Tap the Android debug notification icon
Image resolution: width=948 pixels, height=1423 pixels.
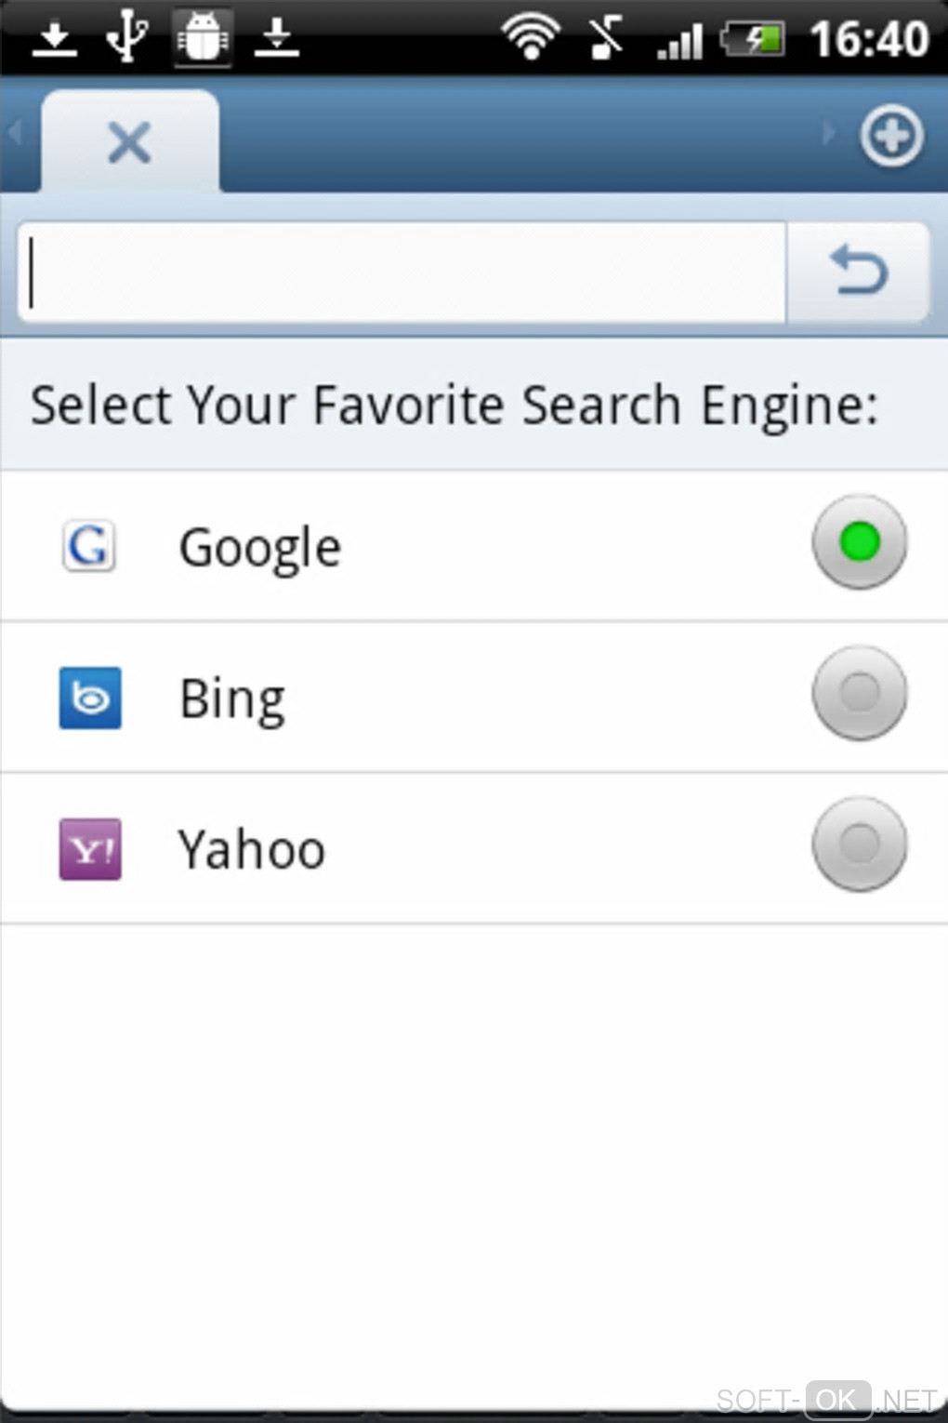coord(202,37)
